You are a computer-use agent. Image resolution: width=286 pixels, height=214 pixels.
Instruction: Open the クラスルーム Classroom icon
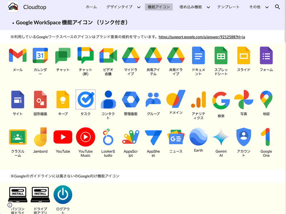coord(18,137)
